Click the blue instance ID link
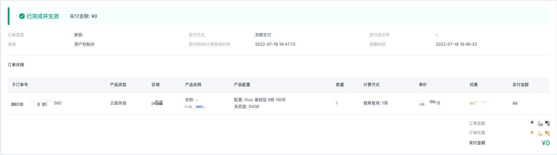The width and height of the screenshot is (557, 155). point(195,107)
